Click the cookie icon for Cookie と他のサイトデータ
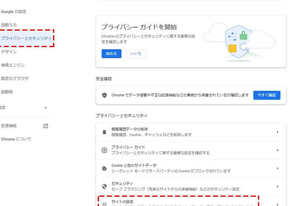Image resolution: width=303 pixels, height=206 pixels. [x=104, y=168]
